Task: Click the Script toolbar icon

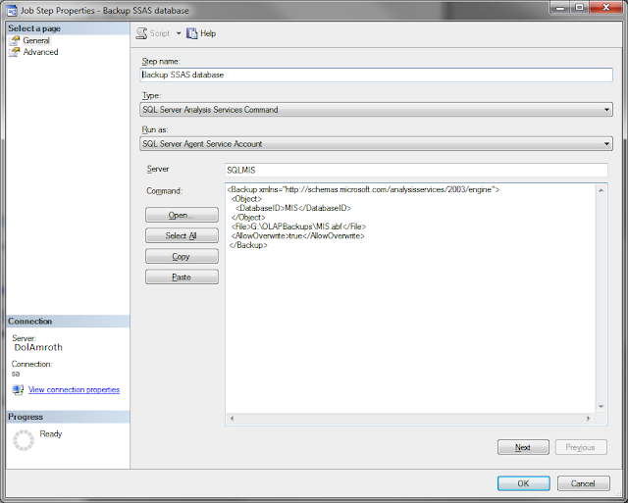Action: click(x=141, y=33)
